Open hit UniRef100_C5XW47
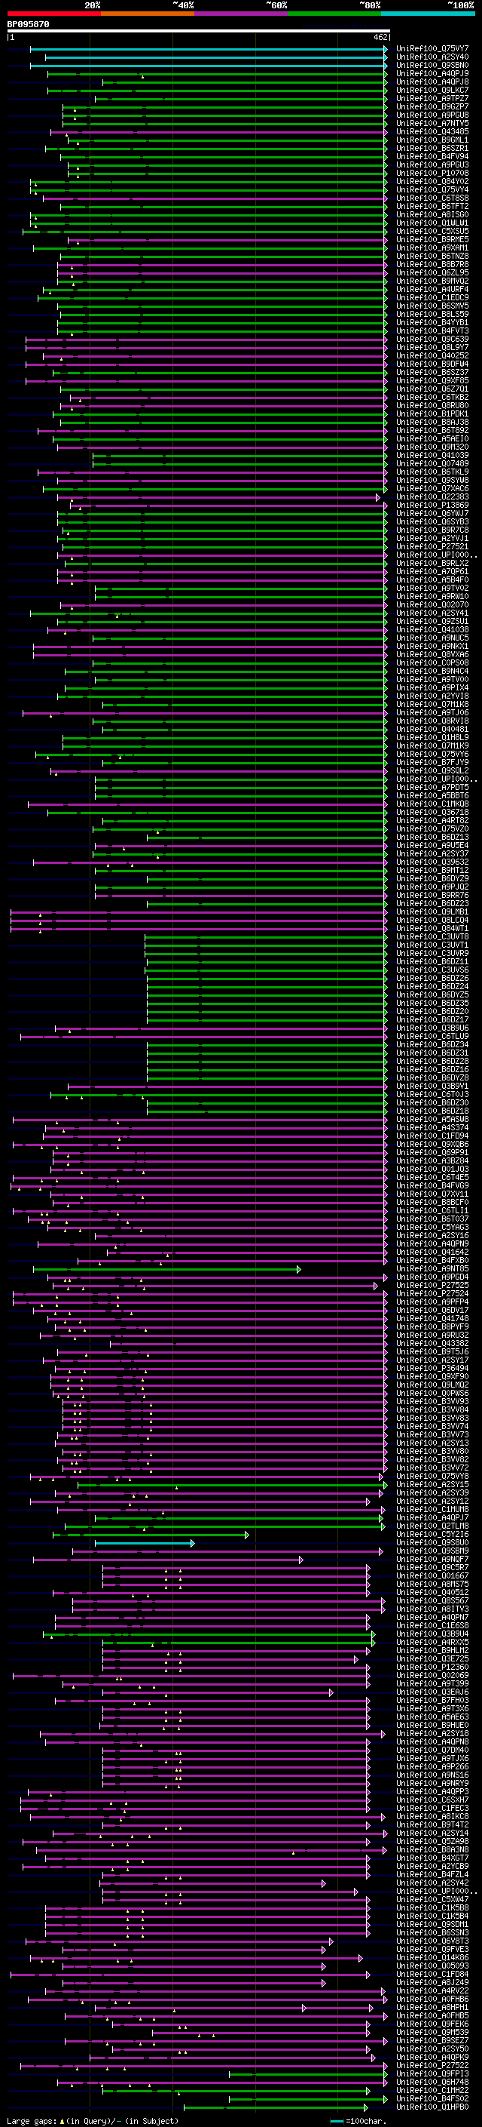This screenshot has width=482, height=2127. (432, 1900)
